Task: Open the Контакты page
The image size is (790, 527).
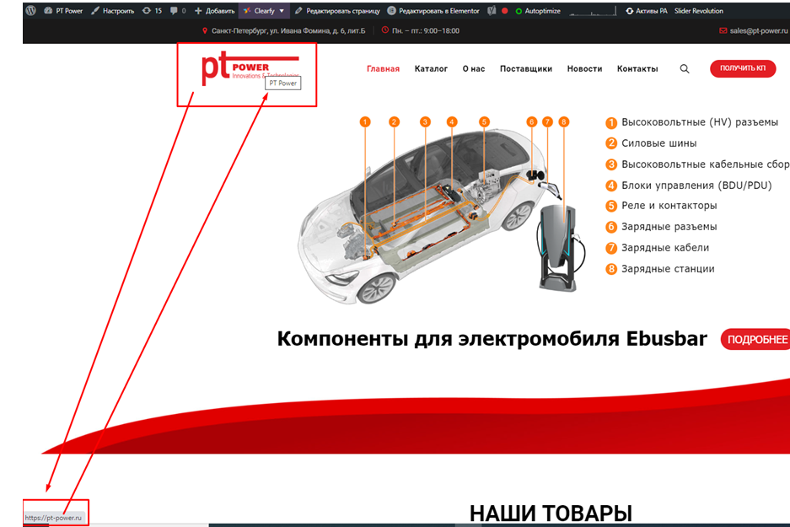Action: pyautogui.click(x=637, y=68)
